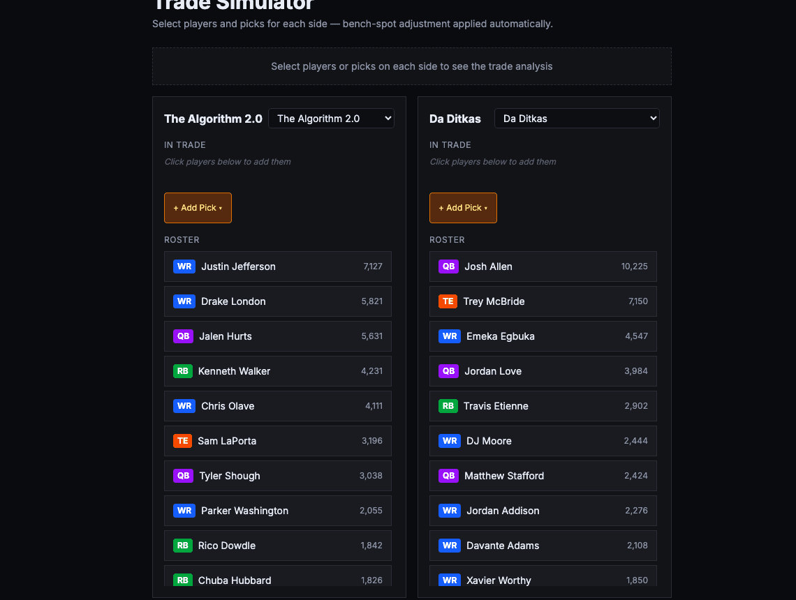Select Emeka Egbuka roster row
Viewport: 796px width, 600px height.
[543, 336]
